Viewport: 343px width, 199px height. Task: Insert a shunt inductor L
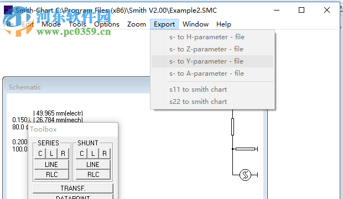pos(93,154)
